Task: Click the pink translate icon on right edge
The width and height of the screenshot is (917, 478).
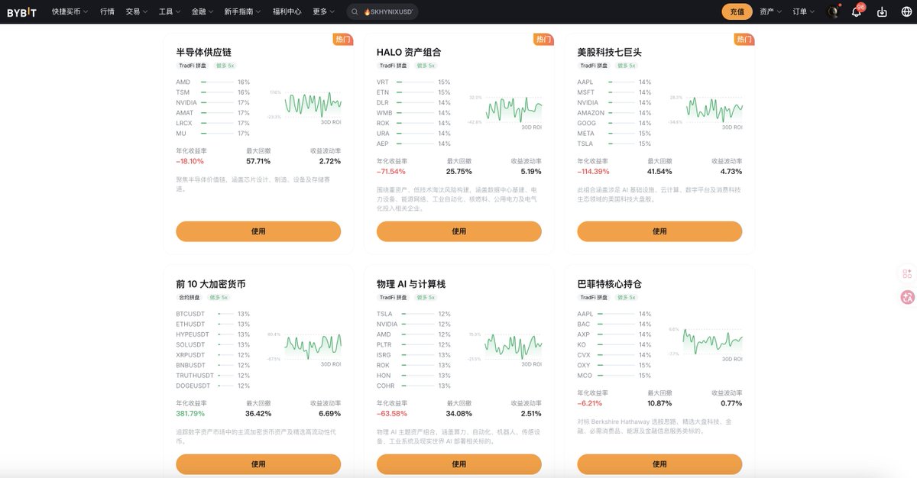Action: pos(908,298)
